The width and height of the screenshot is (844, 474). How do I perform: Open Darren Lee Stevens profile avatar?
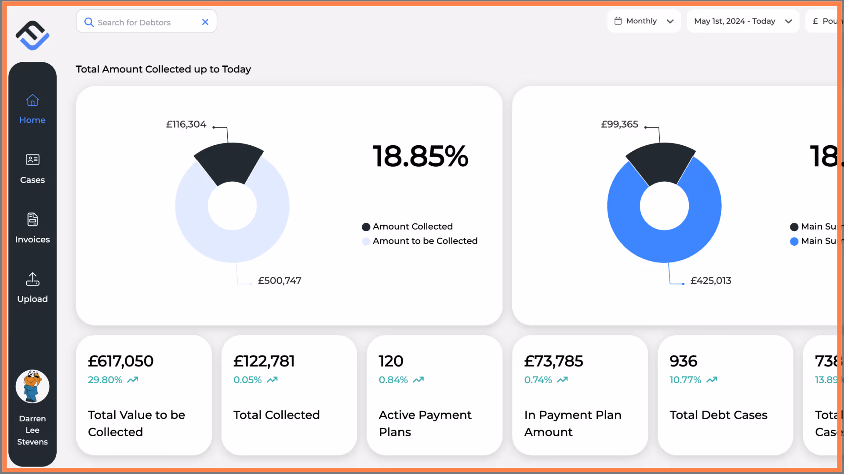tap(33, 387)
